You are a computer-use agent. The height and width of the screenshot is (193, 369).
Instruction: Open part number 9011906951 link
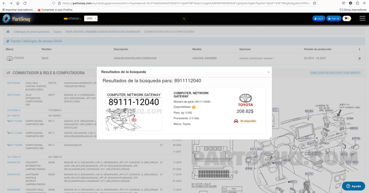click(x=14, y=116)
